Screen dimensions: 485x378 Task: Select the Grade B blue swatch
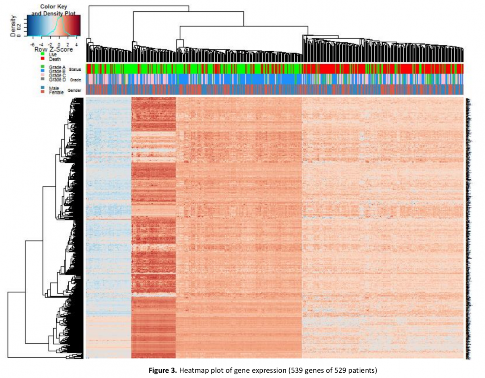tap(42, 71)
